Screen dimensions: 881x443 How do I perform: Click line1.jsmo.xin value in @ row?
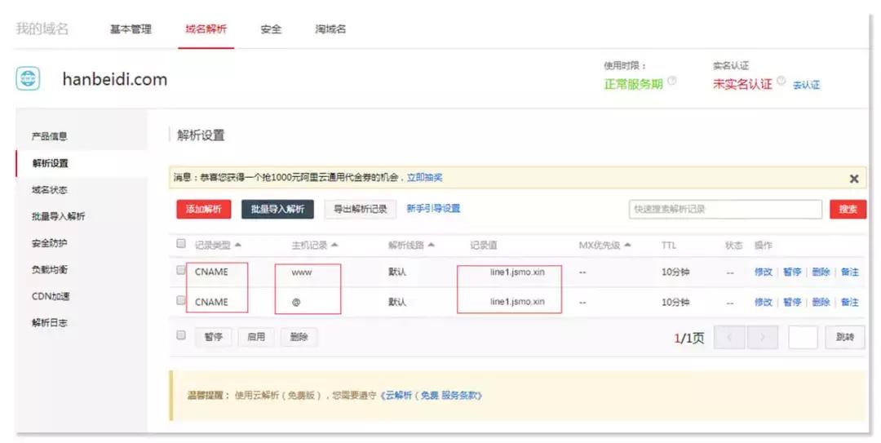tap(517, 302)
